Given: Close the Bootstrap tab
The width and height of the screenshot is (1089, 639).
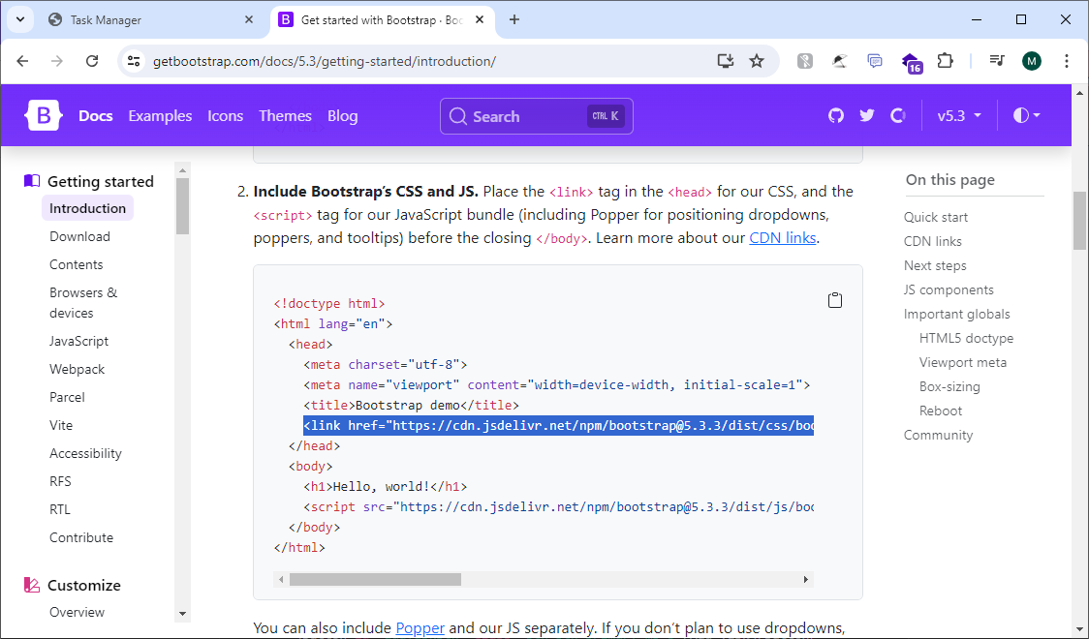Looking at the screenshot, I should (480, 19).
